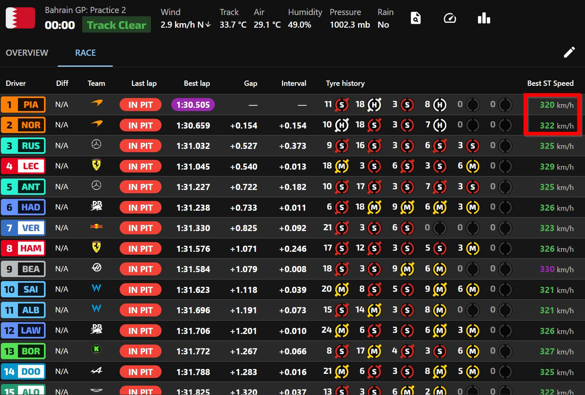The width and height of the screenshot is (585, 395).
Task: Click air temperature 29.1 °C
Action: [x=267, y=25]
